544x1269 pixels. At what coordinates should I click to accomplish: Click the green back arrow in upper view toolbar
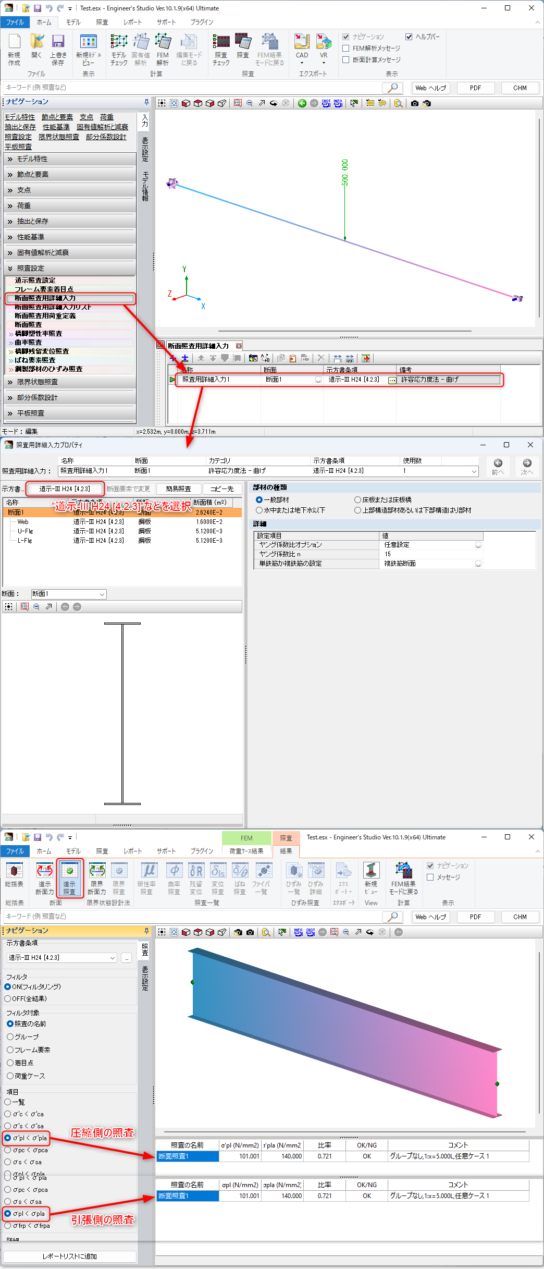click(x=302, y=103)
